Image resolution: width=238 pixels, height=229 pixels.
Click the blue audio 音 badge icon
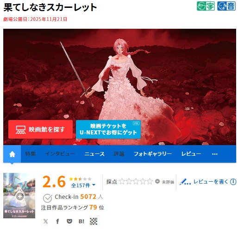(226, 6)
